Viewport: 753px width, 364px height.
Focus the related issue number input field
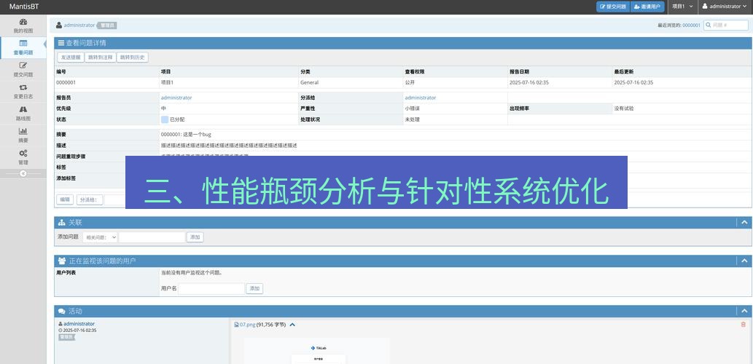click(x=152, y=237)
